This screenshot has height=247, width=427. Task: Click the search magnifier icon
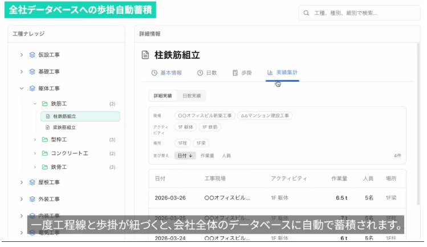click(x=306, y=13)
